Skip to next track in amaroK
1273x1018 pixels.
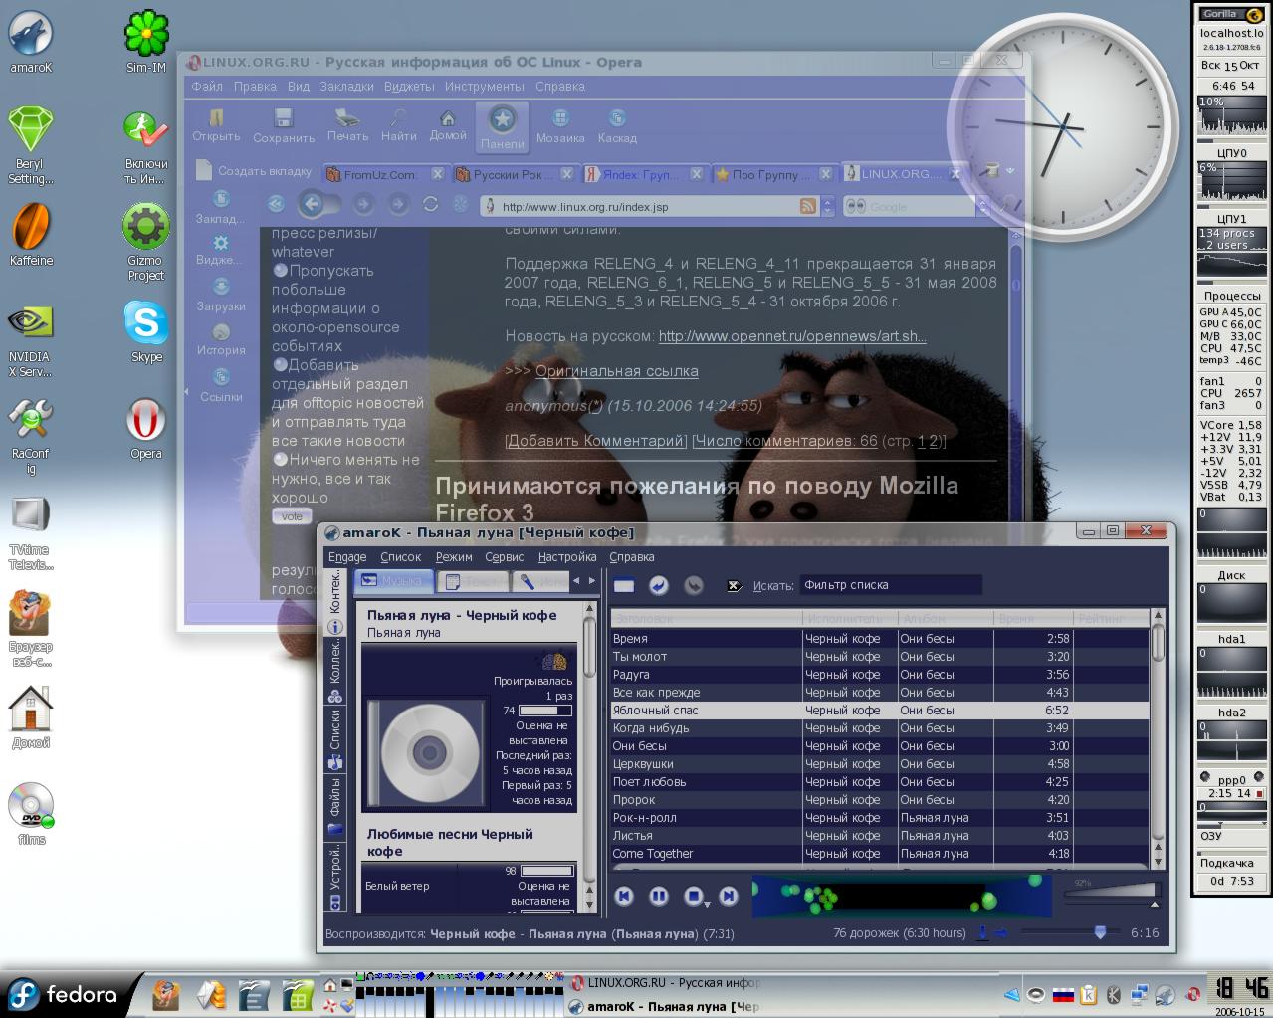pos(729,896)
